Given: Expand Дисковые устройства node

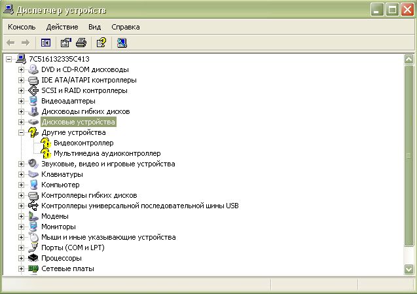Looking at the screenshot, I should (21, 122).
